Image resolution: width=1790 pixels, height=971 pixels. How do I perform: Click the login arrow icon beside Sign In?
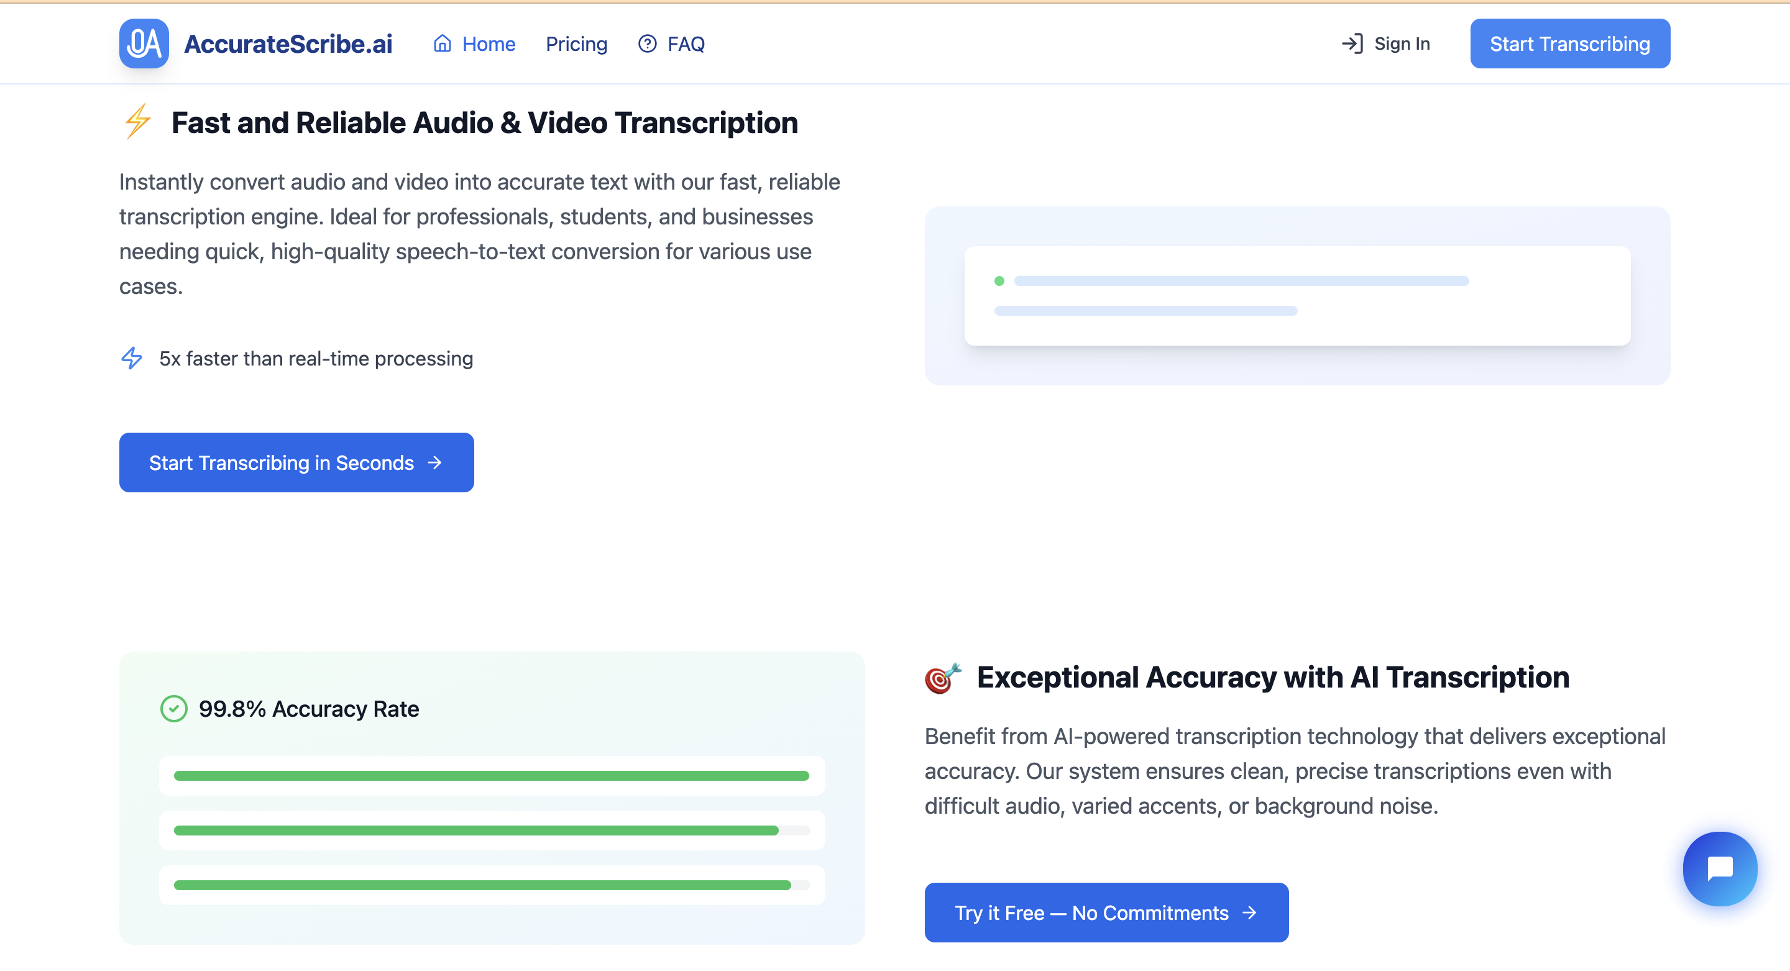pyautogui.click(x=1352, y=44)
